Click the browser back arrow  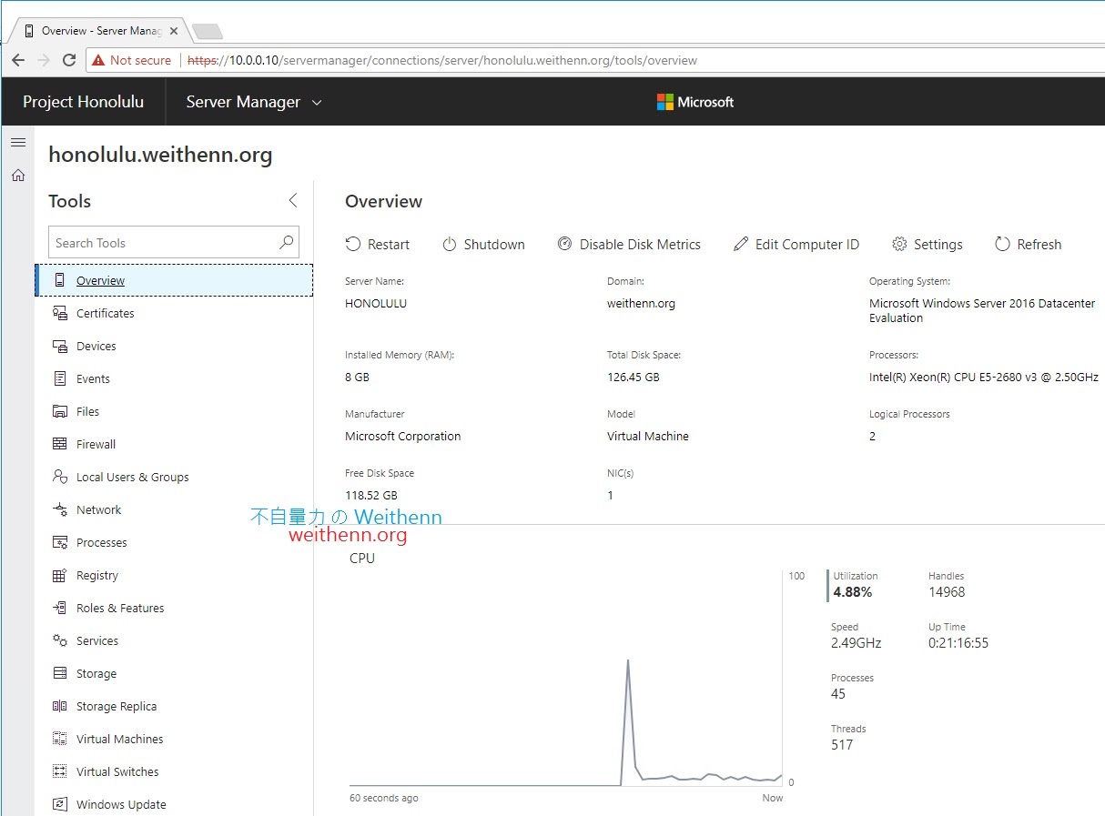[18, 60]
